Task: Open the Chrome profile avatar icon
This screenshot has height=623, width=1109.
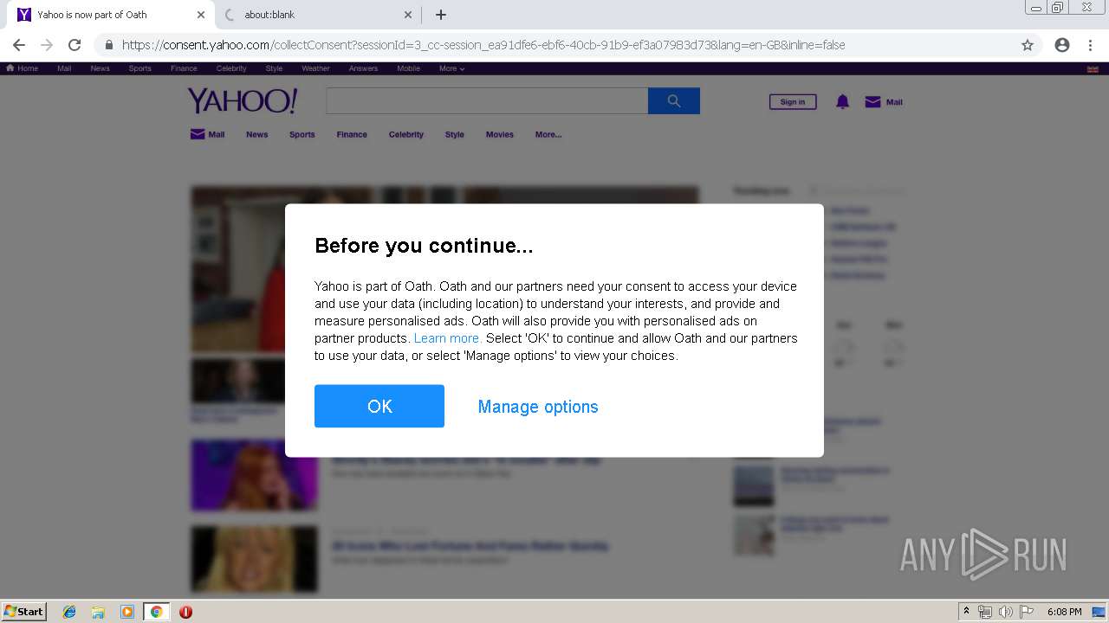Action: click(1062, 45)
